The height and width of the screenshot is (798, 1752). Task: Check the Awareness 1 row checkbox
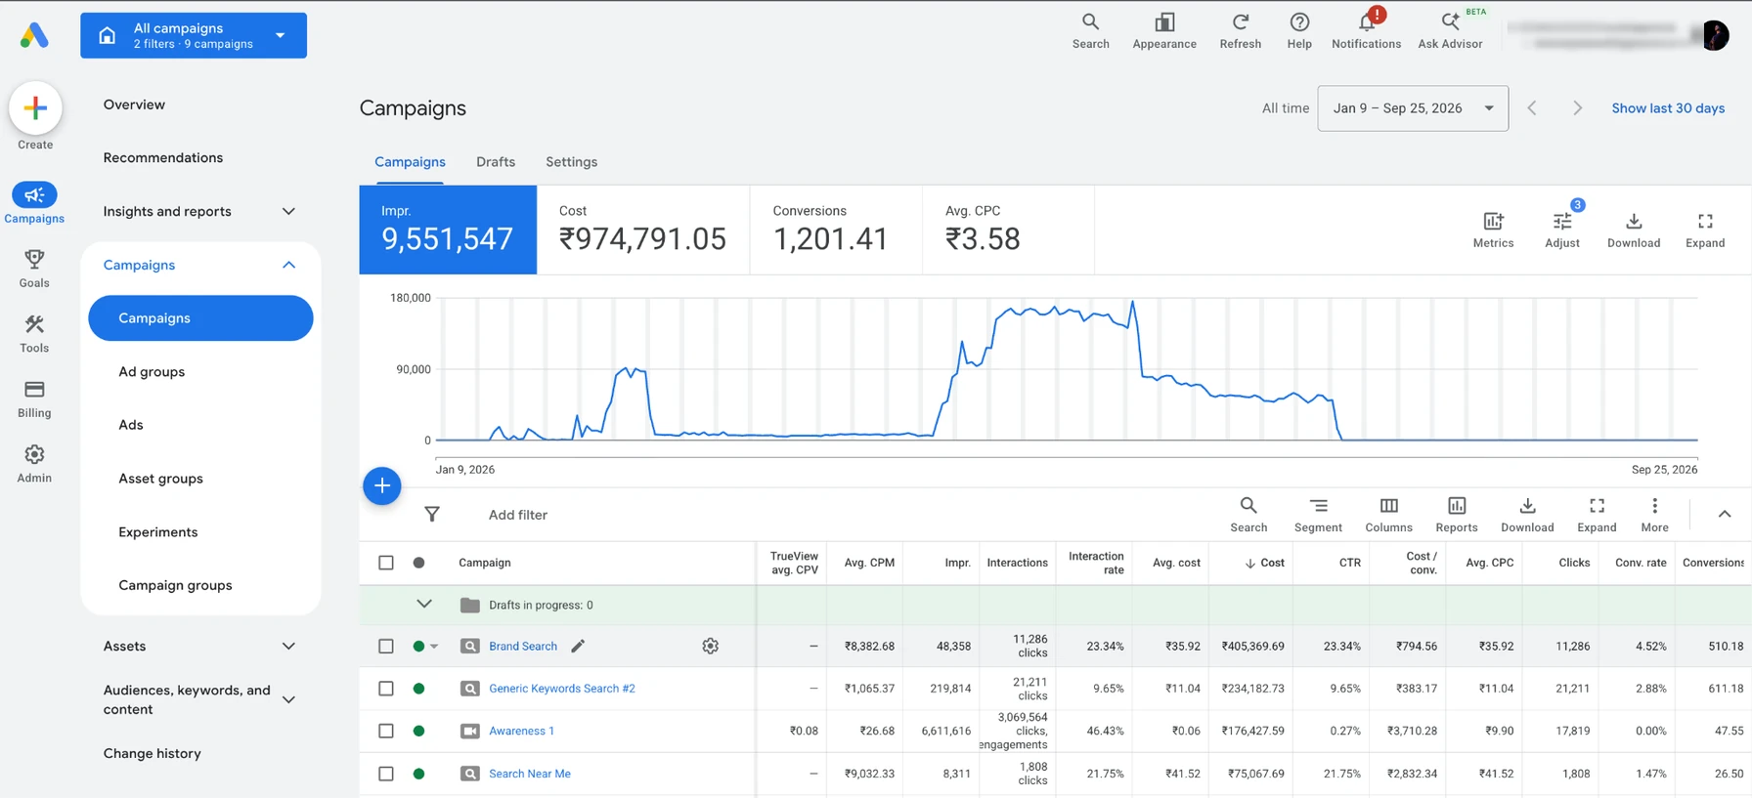pyautogui.click(x=386, y=731)
